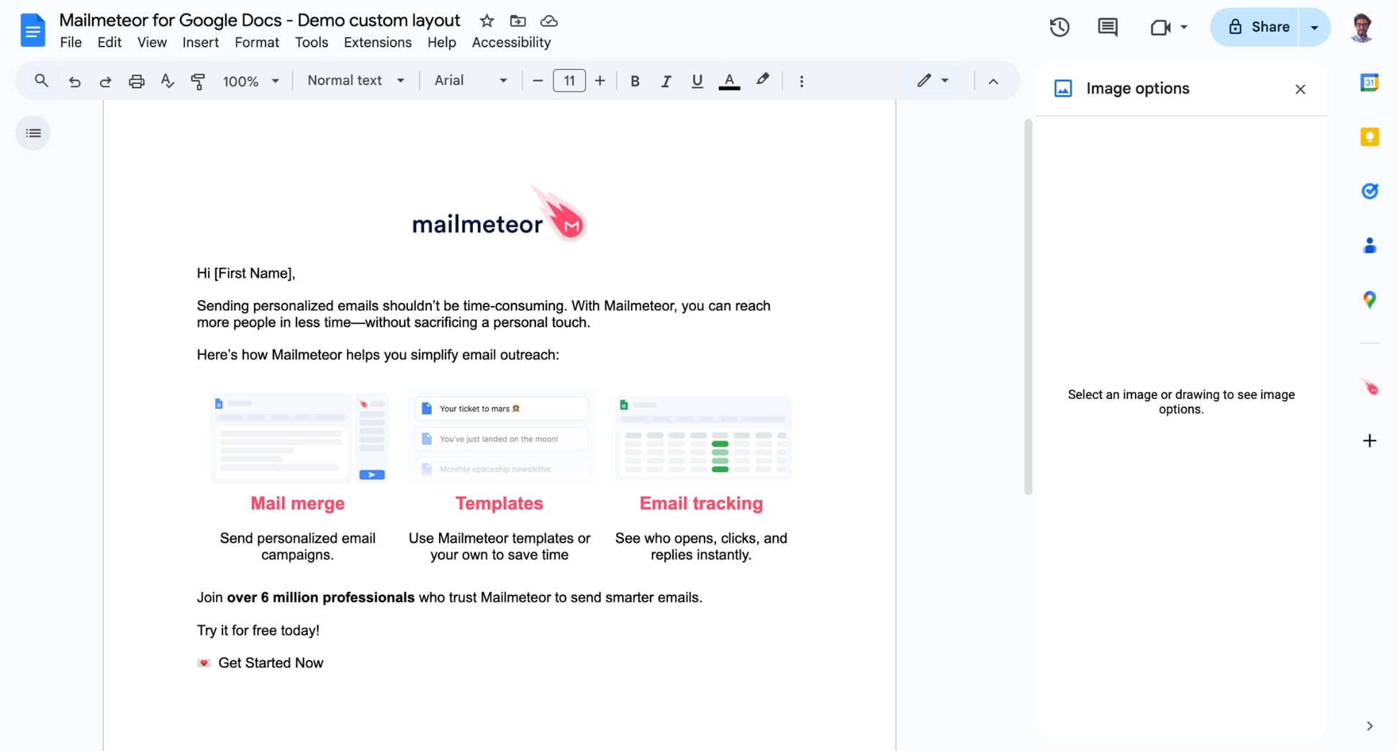Open the Google Docs home icon
The image size is (1397, 751).
(x=32, y=30)
